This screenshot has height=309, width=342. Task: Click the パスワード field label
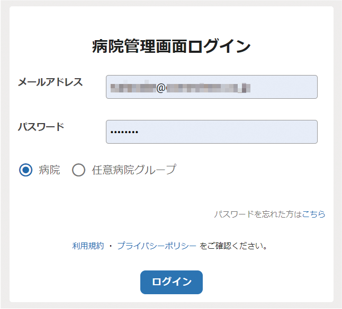coord(41,127)
